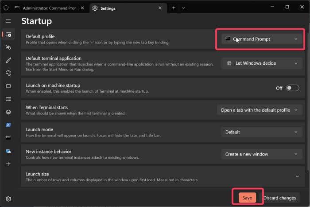The image size is (310, 207).
Task: Click the admin shield icon in title bar
Action: tap(6, 8)
